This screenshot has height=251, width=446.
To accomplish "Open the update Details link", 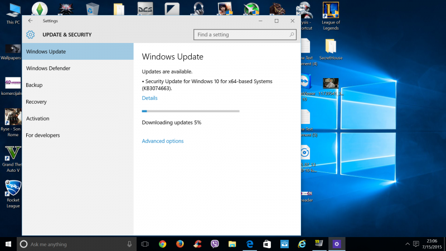I will tap(149, 98).
